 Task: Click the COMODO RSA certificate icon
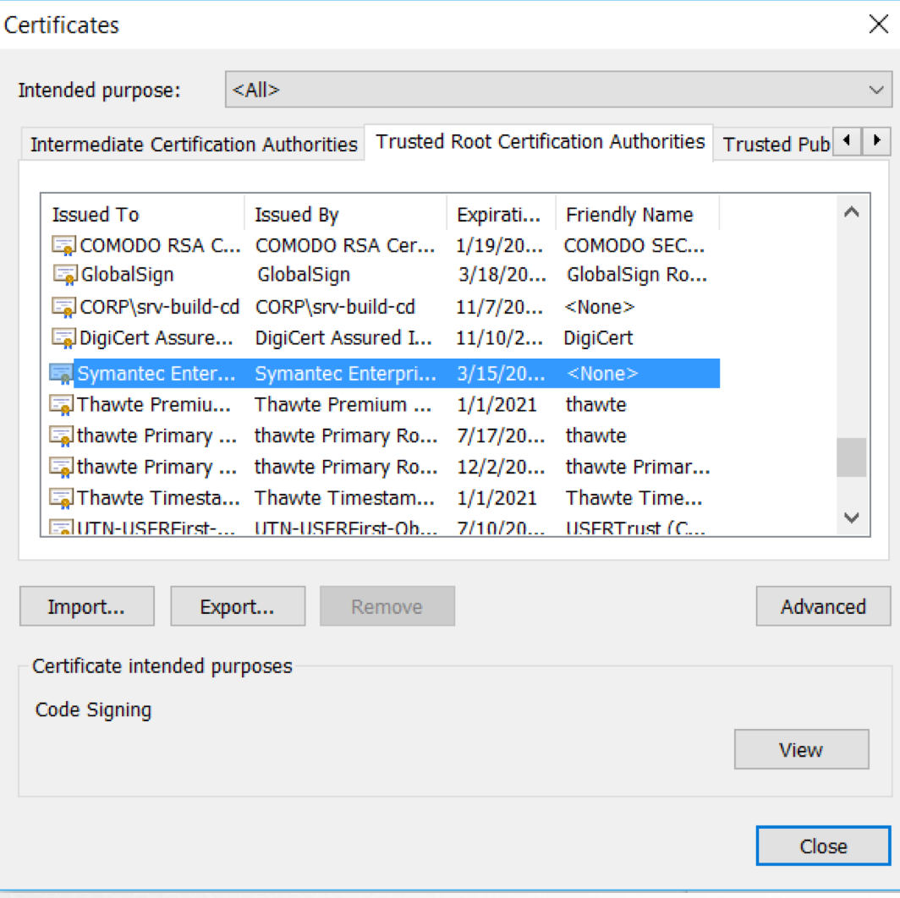pos(63,245)
